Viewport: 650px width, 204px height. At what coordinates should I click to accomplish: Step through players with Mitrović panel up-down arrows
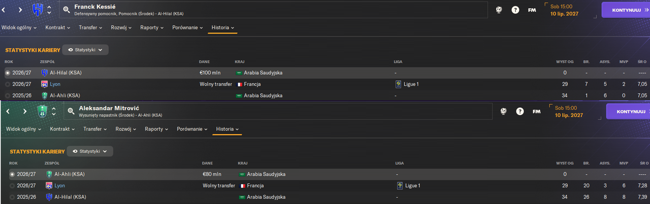click(x=53, y=111)
